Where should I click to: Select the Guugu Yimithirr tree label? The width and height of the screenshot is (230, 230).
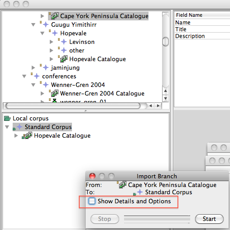pos(74,24)
